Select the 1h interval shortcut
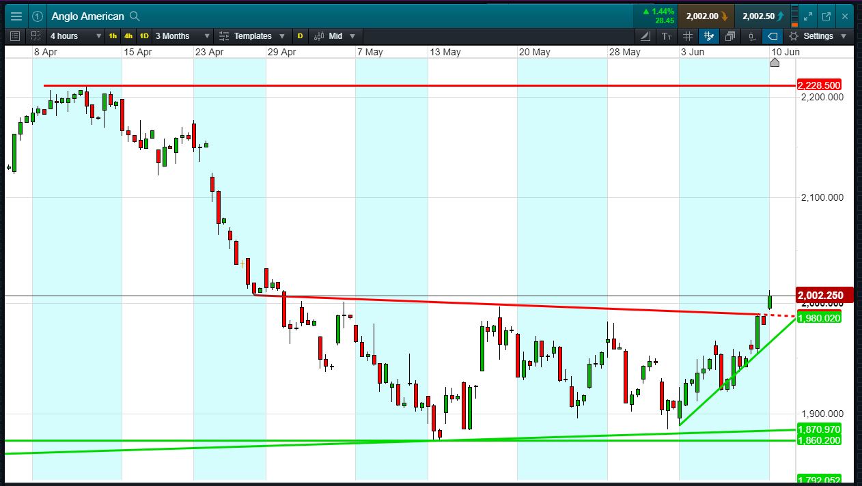This screenshot has height=486, width=862. pos(113,36)
